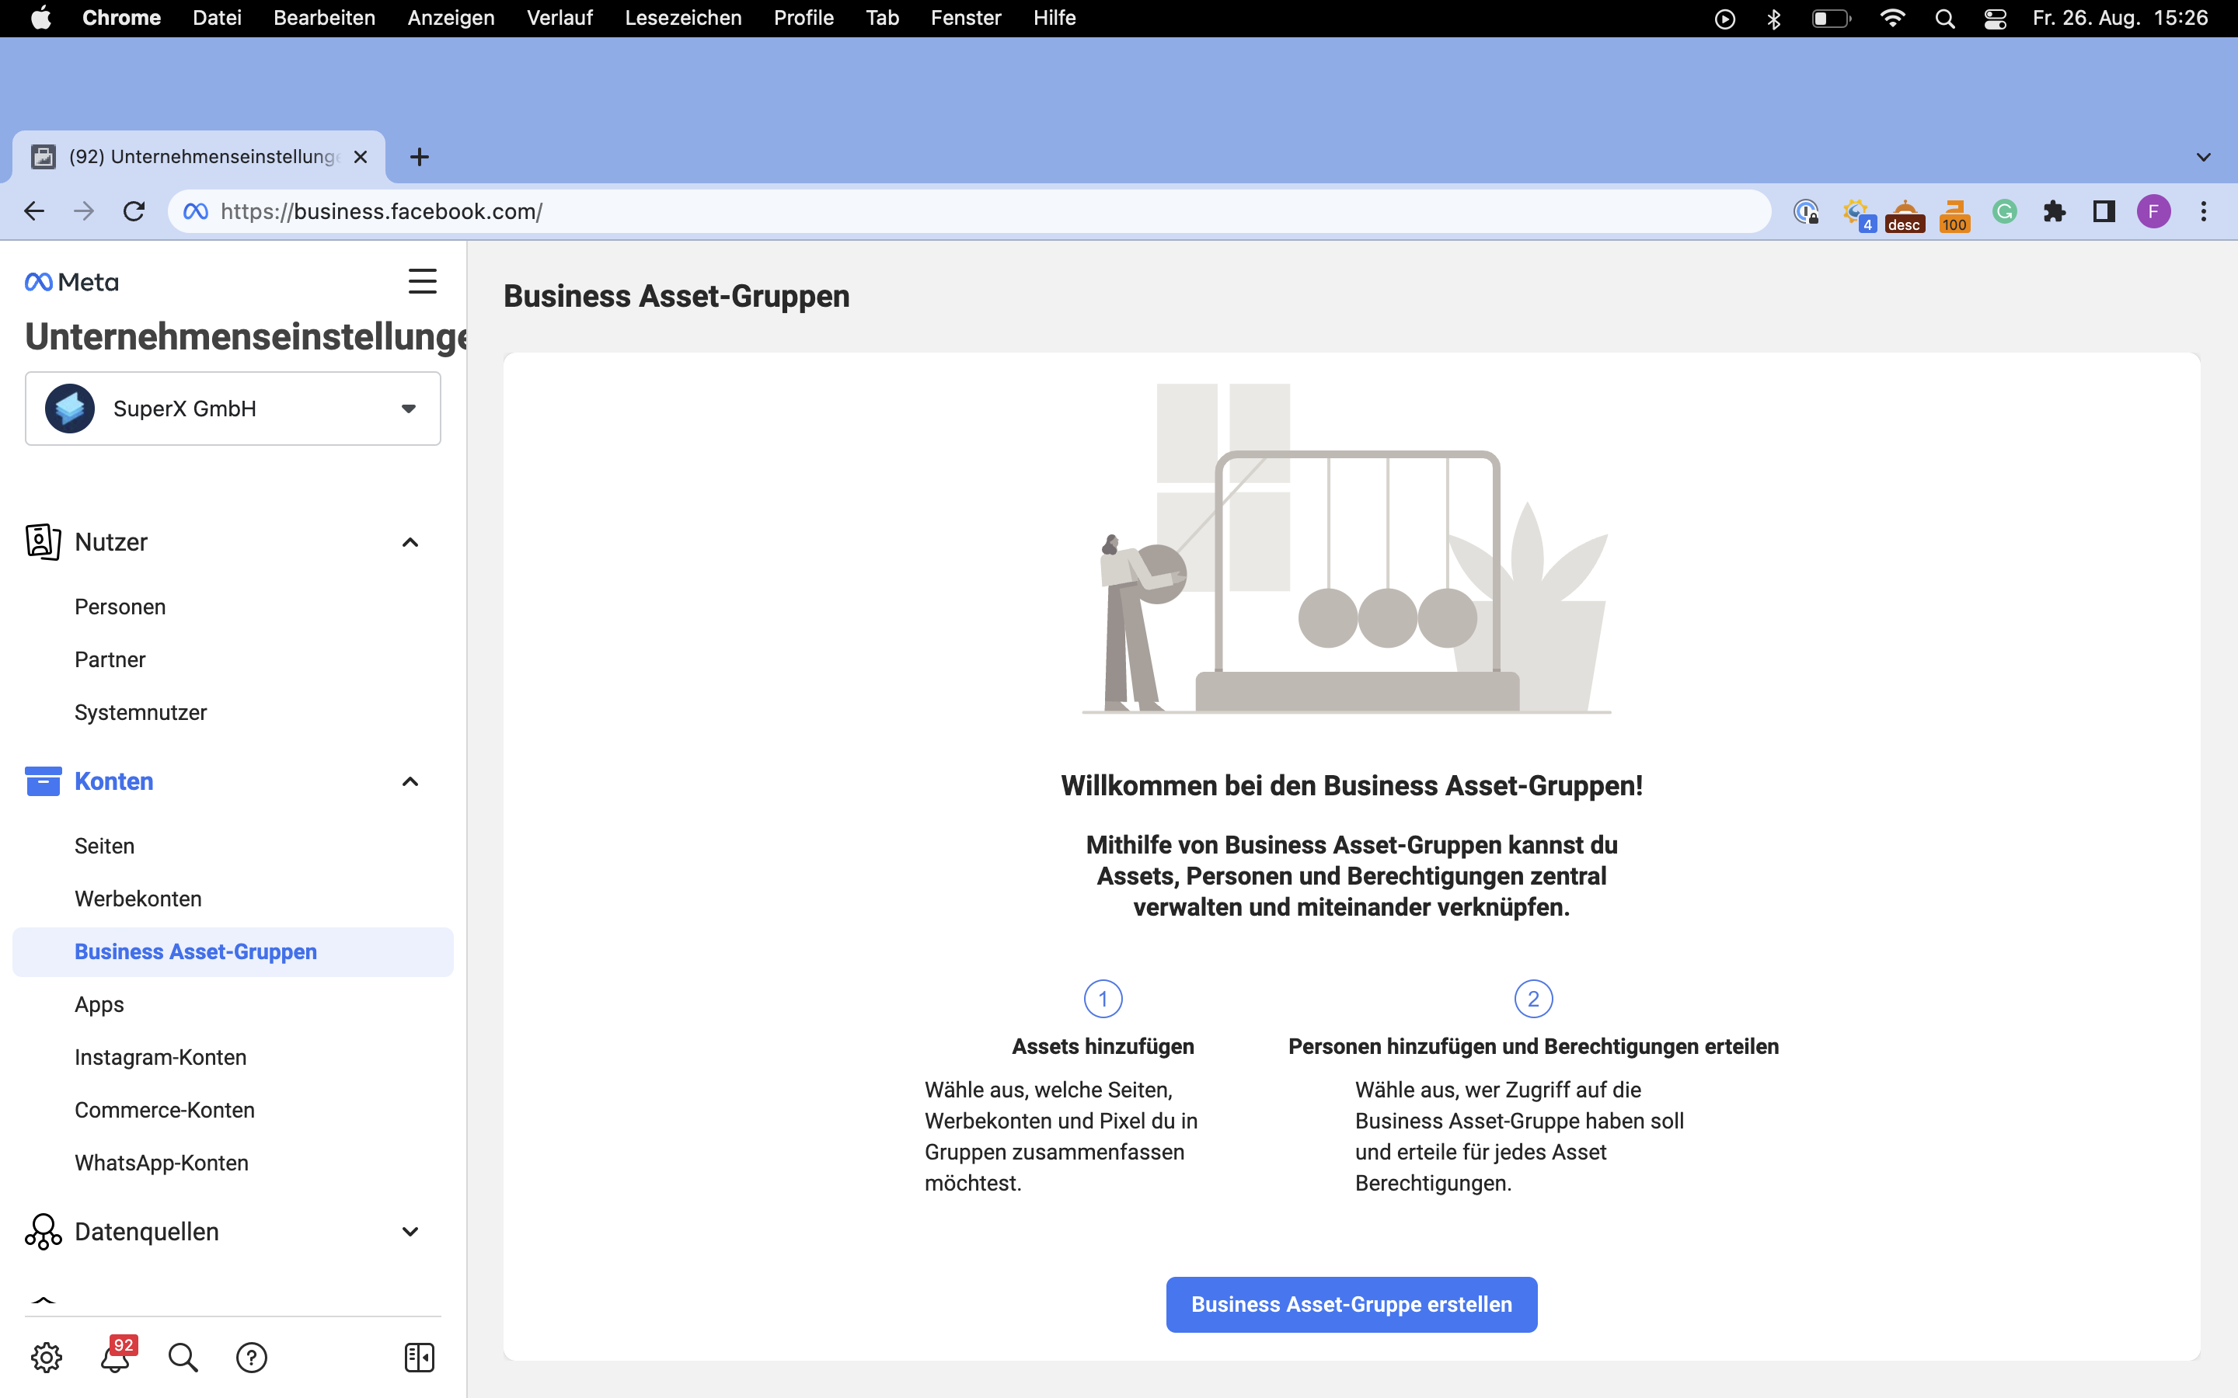Open the SuperX GmbH business dropdown
2238x1398 pixels.
[233, 409]
